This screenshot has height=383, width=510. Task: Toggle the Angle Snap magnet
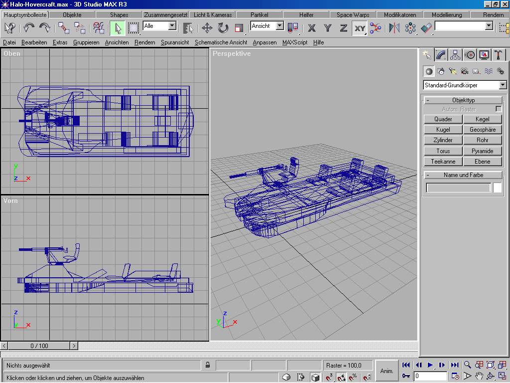click(342, 377)
